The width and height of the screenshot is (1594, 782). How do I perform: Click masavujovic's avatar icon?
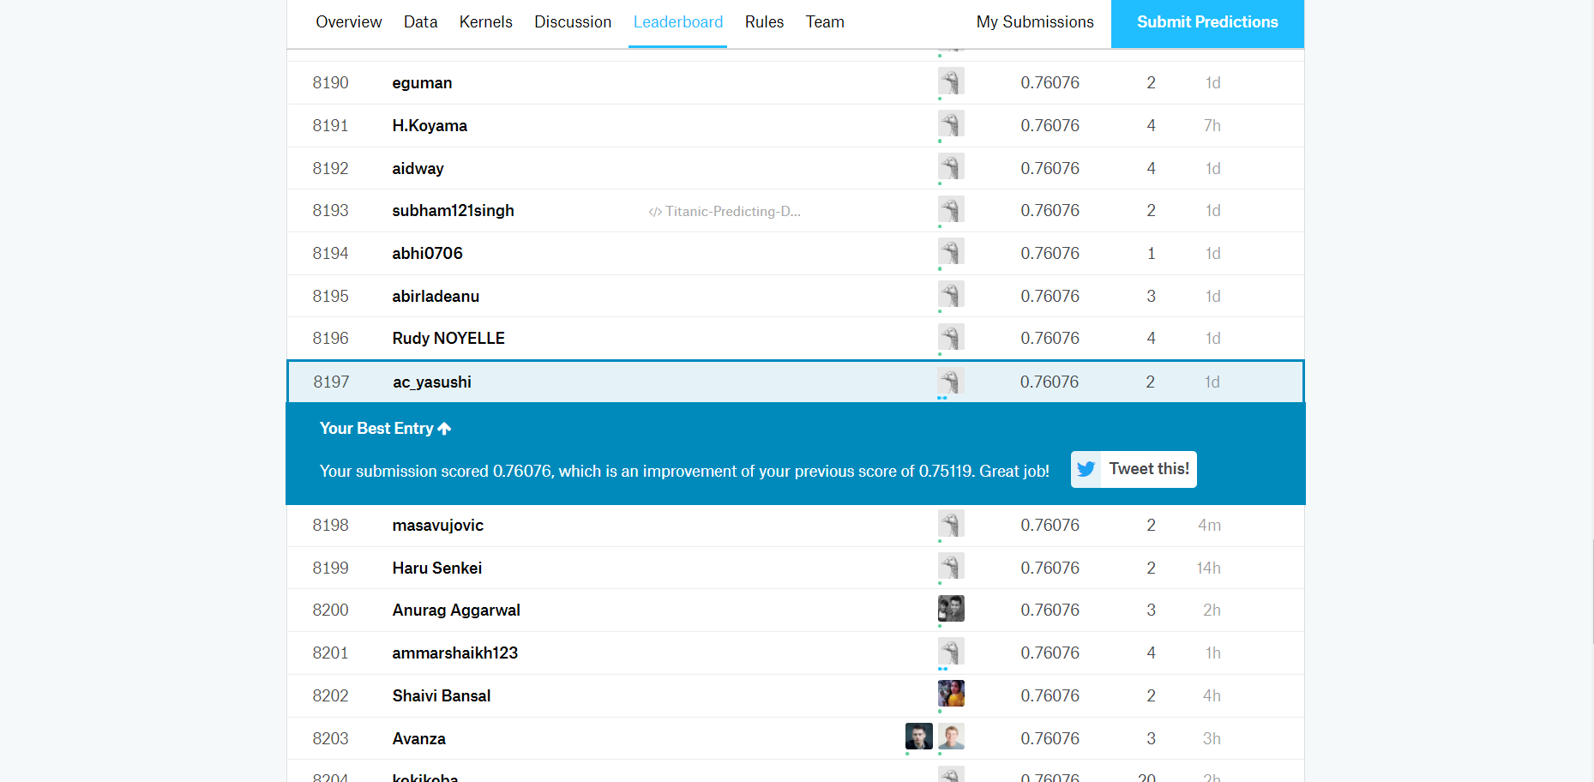(x=951, y=524)
